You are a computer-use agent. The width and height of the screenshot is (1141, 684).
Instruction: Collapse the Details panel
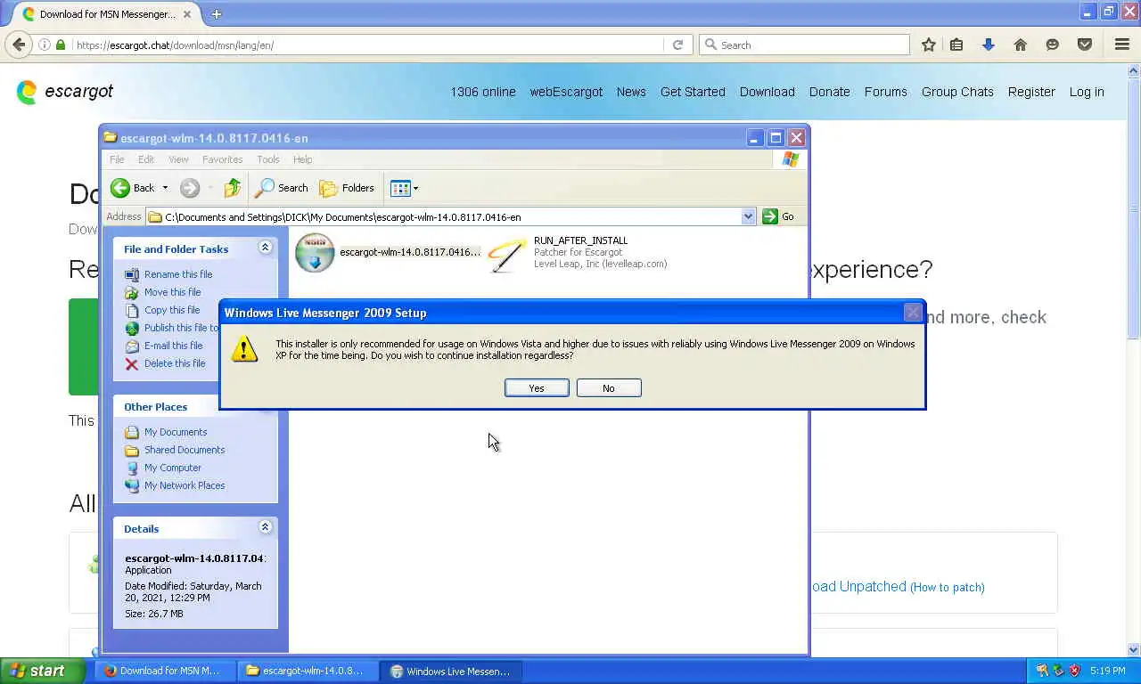265,527
